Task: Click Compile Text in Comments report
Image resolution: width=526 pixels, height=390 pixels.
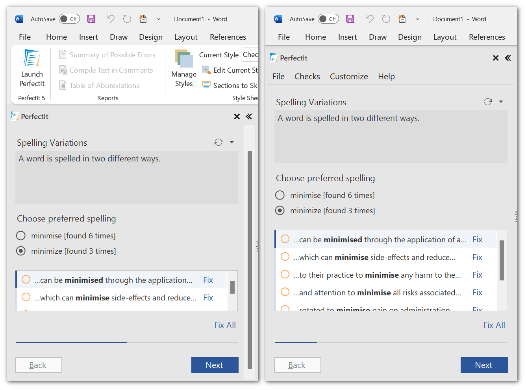Action: point(106,70)
